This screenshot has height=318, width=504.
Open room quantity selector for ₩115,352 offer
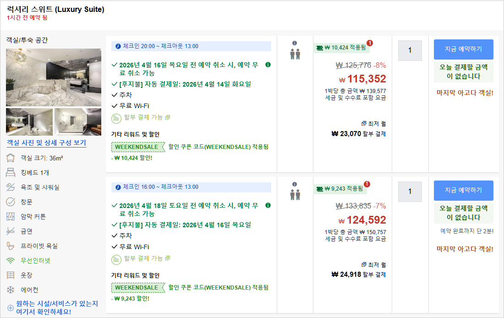(410, 50)
